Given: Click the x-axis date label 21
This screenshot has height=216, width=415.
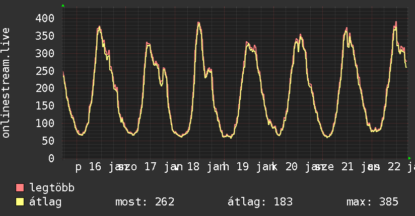Looking at the screenshot, I should [347, 167].
